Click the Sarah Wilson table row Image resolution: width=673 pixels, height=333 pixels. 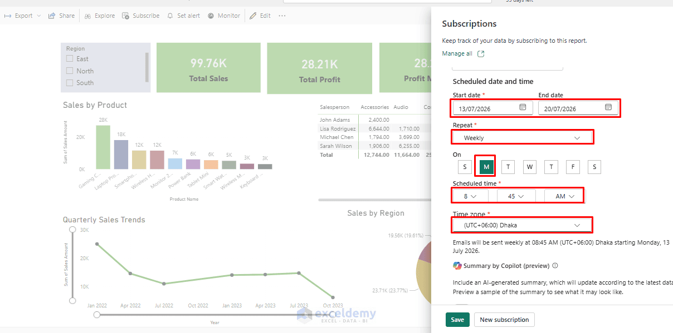coord(373,146)
